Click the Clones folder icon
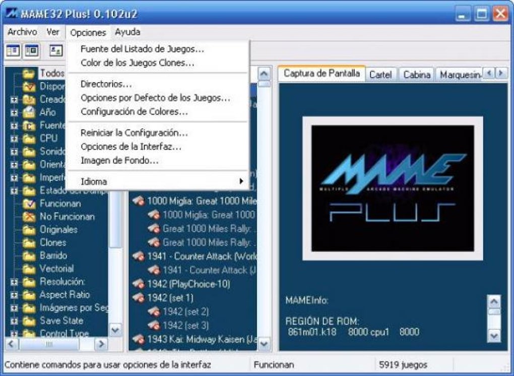Screen dimensions: 514x376 coord(29,243)
